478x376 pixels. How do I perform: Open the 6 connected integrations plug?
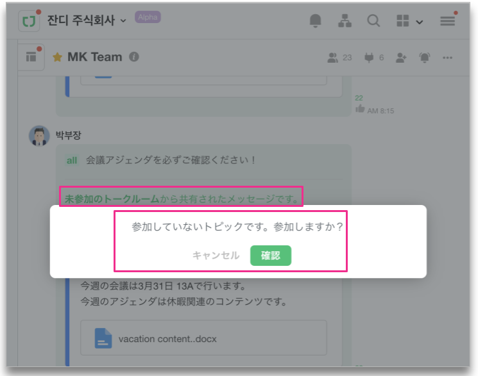[374, 58]
